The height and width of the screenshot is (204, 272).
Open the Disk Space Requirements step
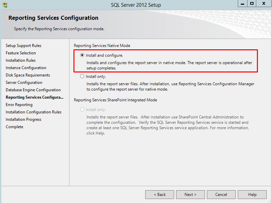[28, 75]
